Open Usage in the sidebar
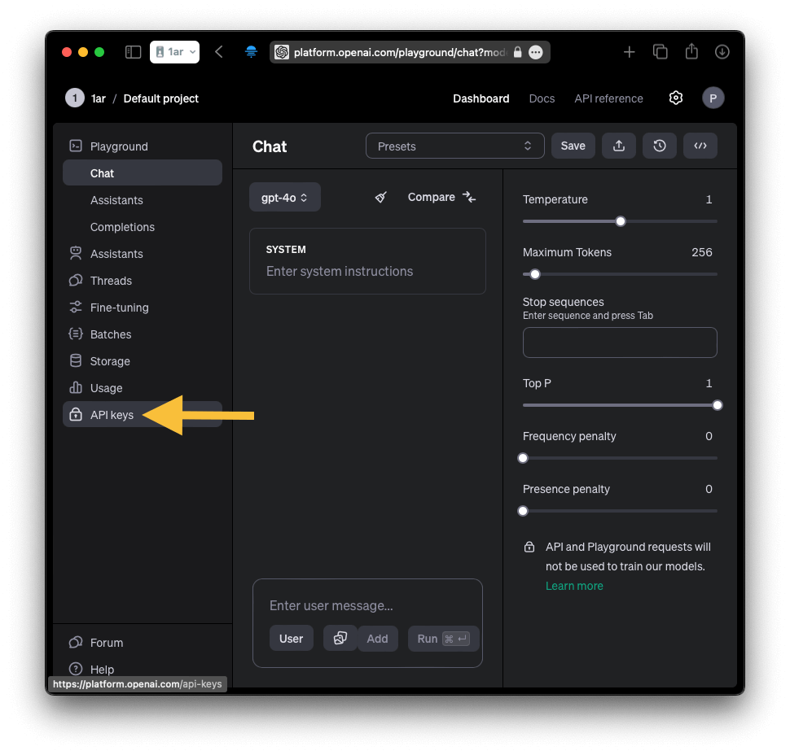This screenshot has width=790, height=755. [x=143, y=388]
